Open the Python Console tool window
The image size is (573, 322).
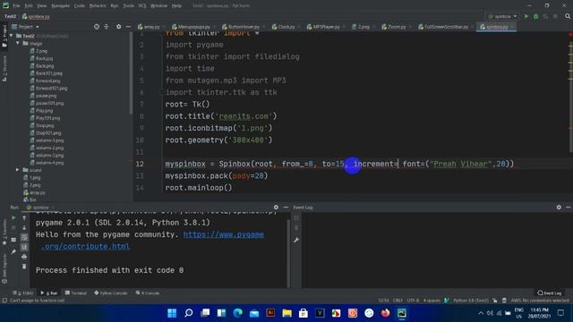click(111, 292)
